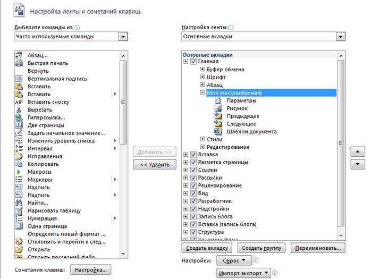The image size is (371, 279).
Task: Click the info icon beside Настройка ленты
Action: tap(231, 28)
